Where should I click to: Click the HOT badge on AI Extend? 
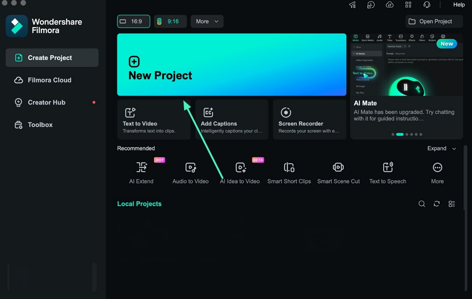coord(159,160)
